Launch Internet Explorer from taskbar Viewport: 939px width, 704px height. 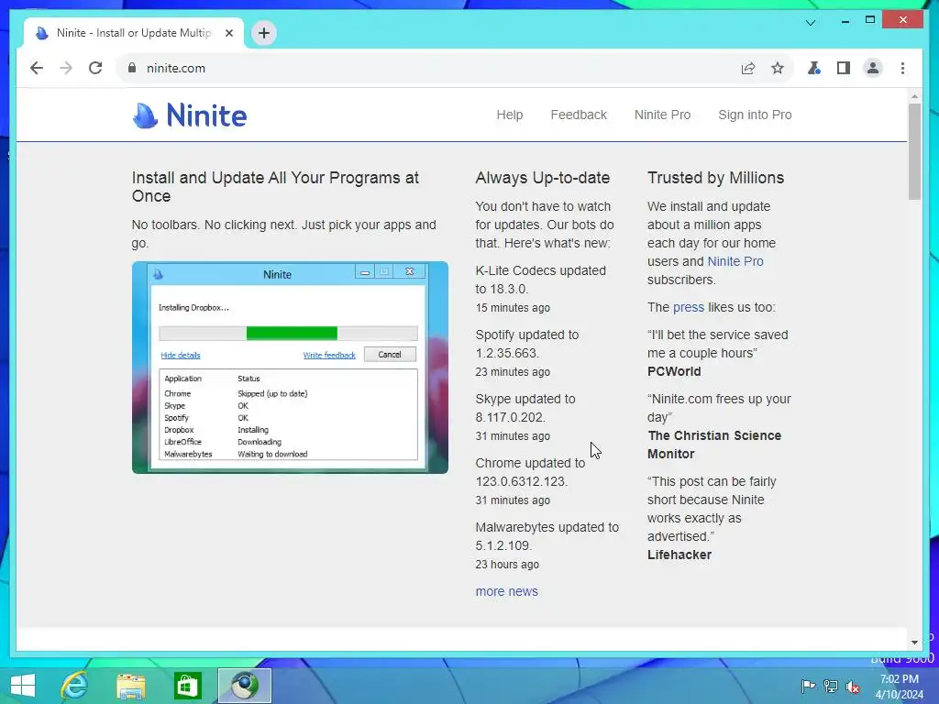(75, 686)
